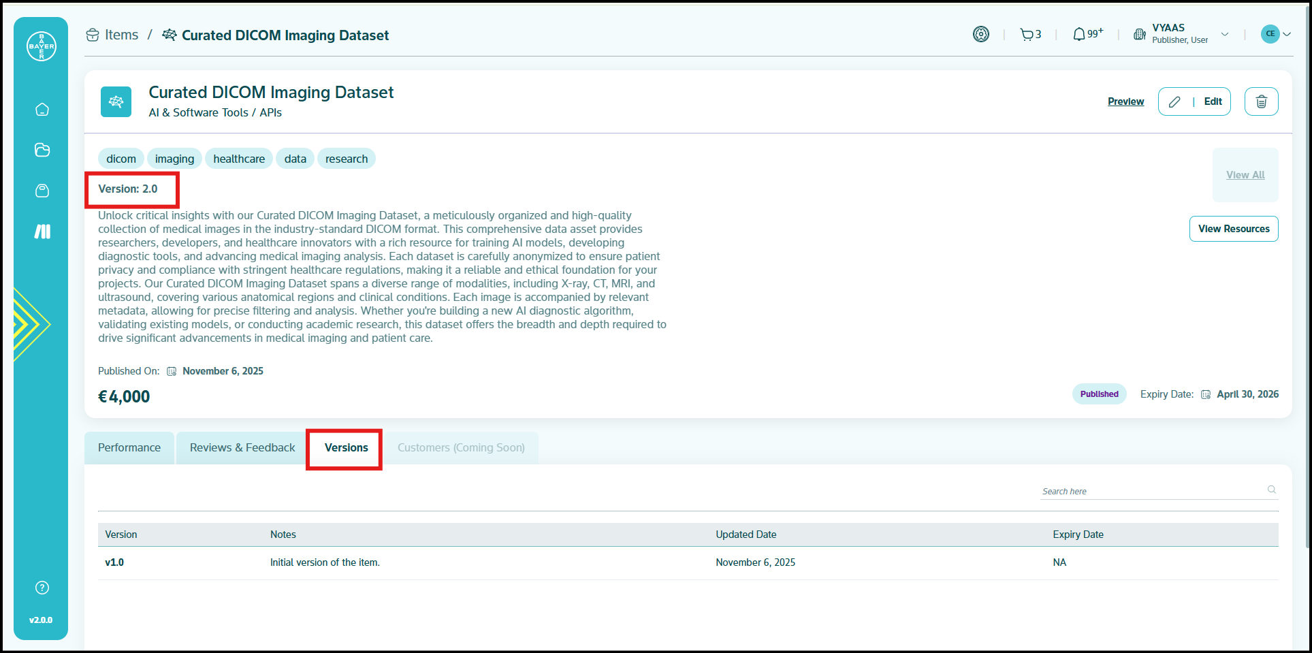Open the shopping cart with 3 items
The width and height of the screenshot is (1312, 653).
(x=1030, y=35)
